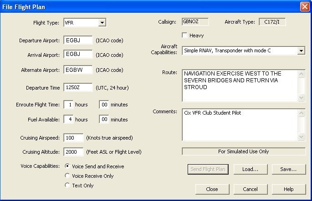Click the Cancel button
312x201 pixels.
pos(250,189)
